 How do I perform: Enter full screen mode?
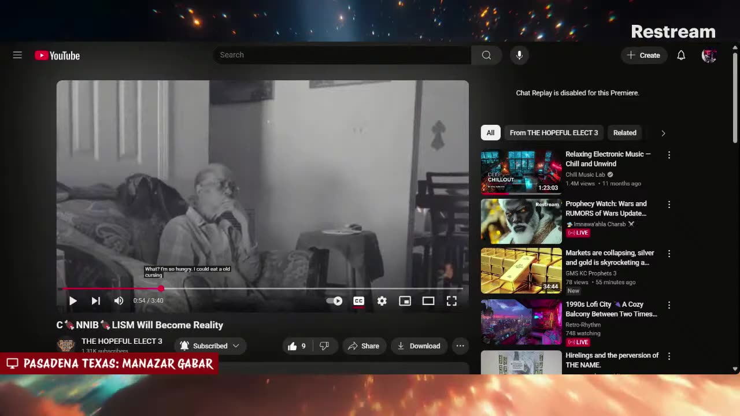452,300
